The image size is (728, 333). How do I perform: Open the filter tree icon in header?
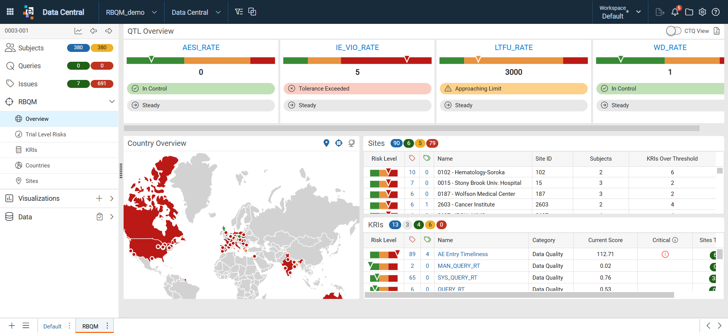(x=239, y=12)
